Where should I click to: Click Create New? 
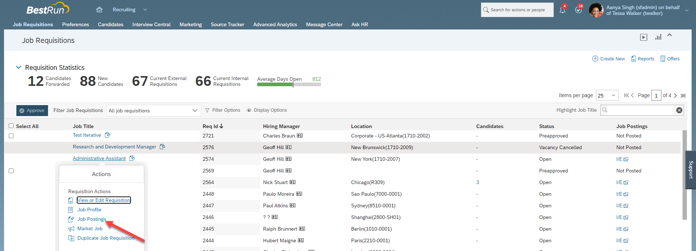click(608, 59)
